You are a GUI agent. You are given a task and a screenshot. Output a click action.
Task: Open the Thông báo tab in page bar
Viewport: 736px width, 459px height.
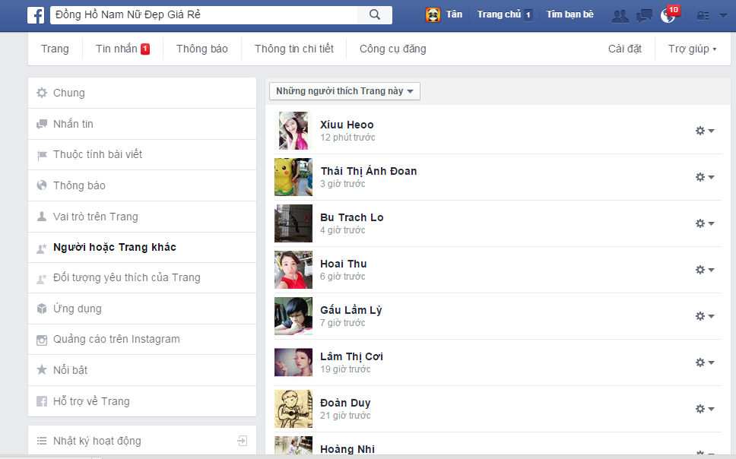point(201,49)
